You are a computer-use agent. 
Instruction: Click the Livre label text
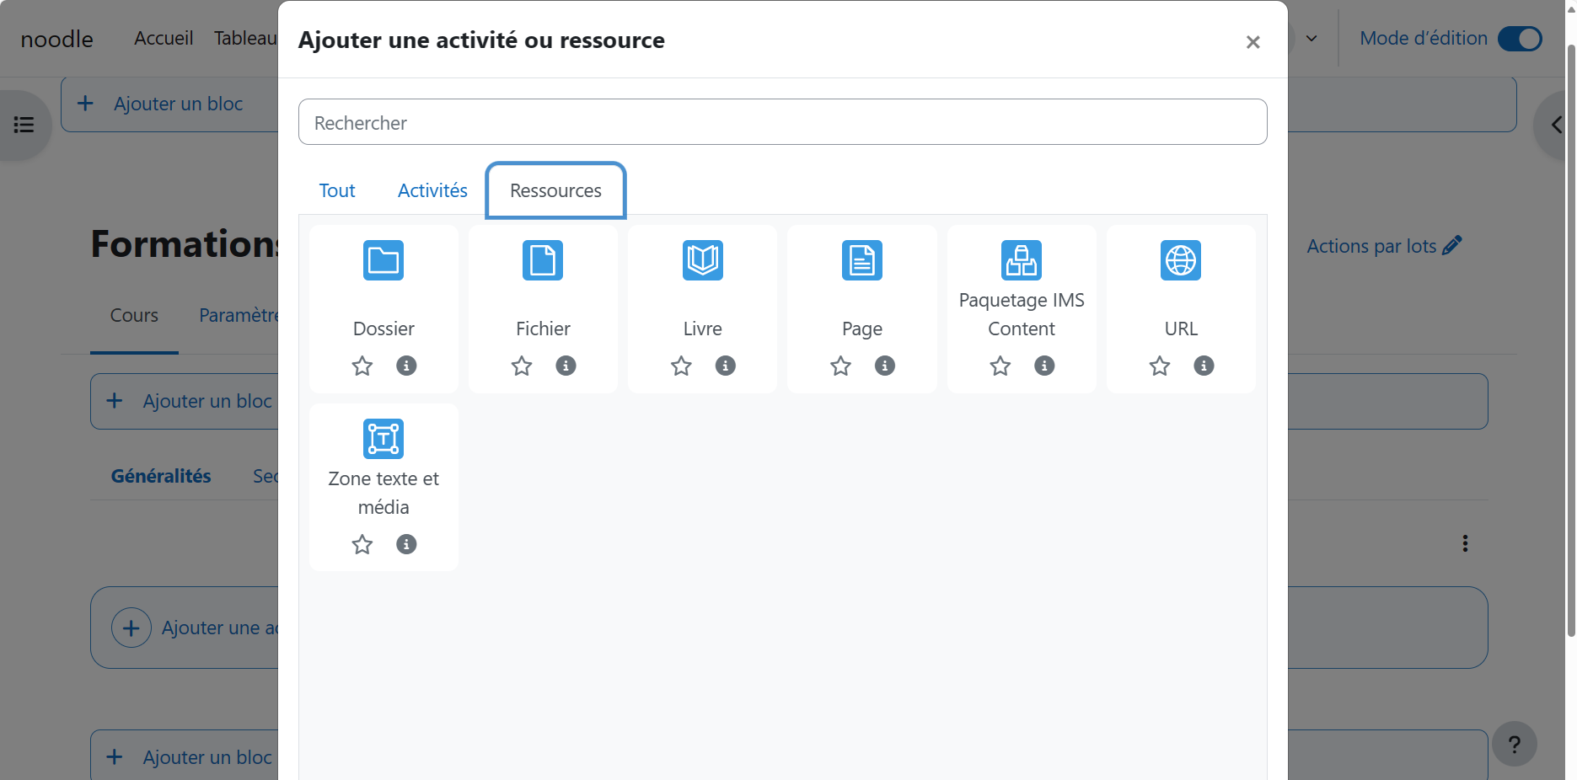click(x=703, y=329)
